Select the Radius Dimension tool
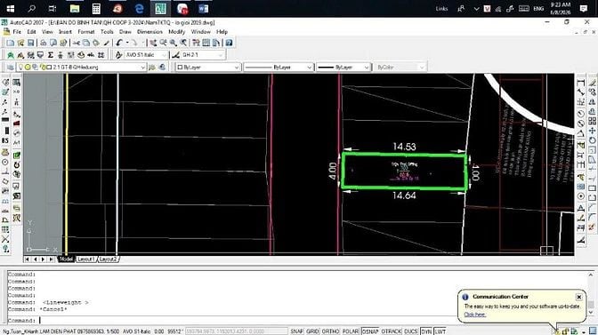The height and width of the screenshot is (335, 598). [x=581, y=114]
